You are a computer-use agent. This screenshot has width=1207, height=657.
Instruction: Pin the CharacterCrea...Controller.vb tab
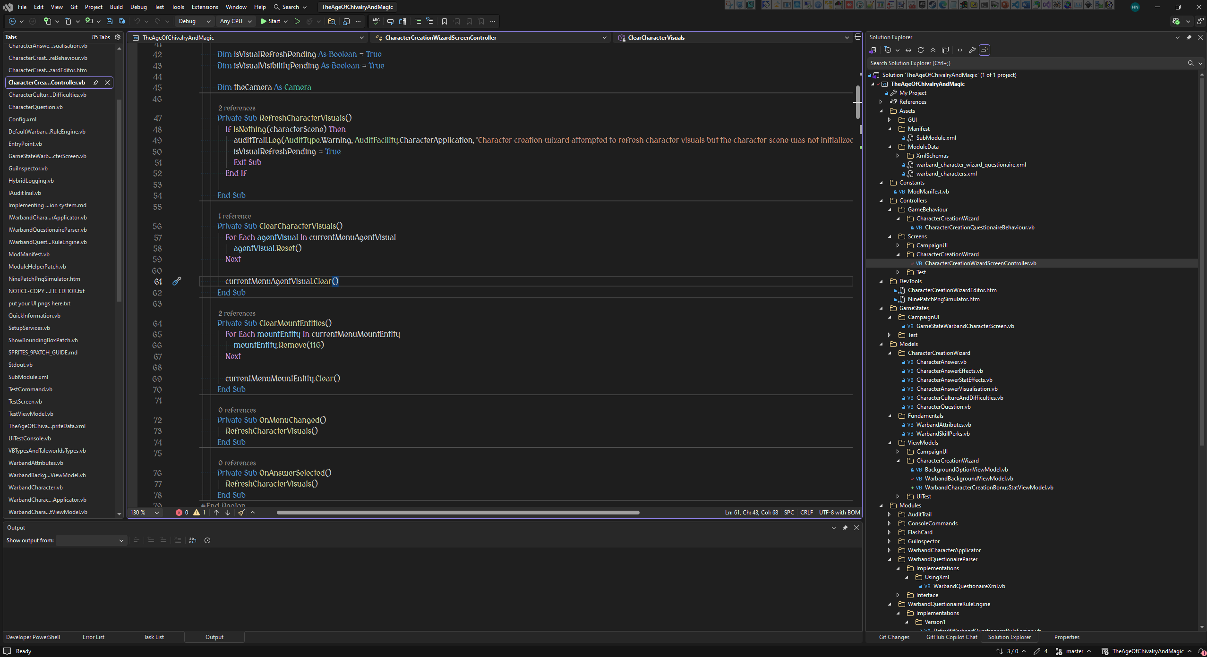[x=96, y=83]
